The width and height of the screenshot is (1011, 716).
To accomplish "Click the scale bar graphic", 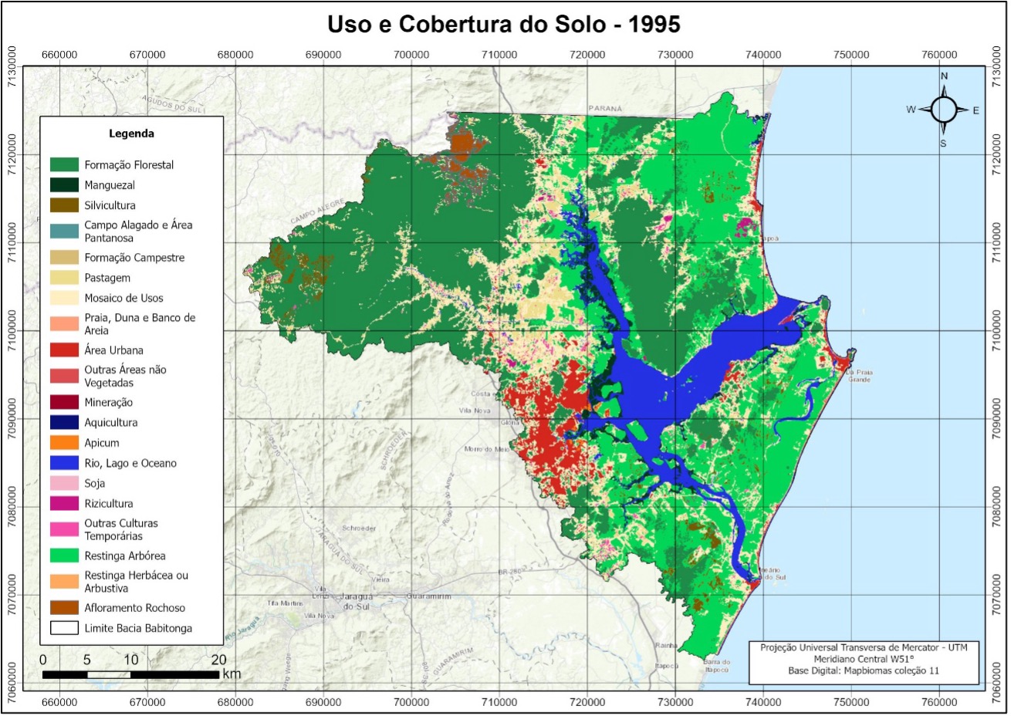I will (130, 675).
